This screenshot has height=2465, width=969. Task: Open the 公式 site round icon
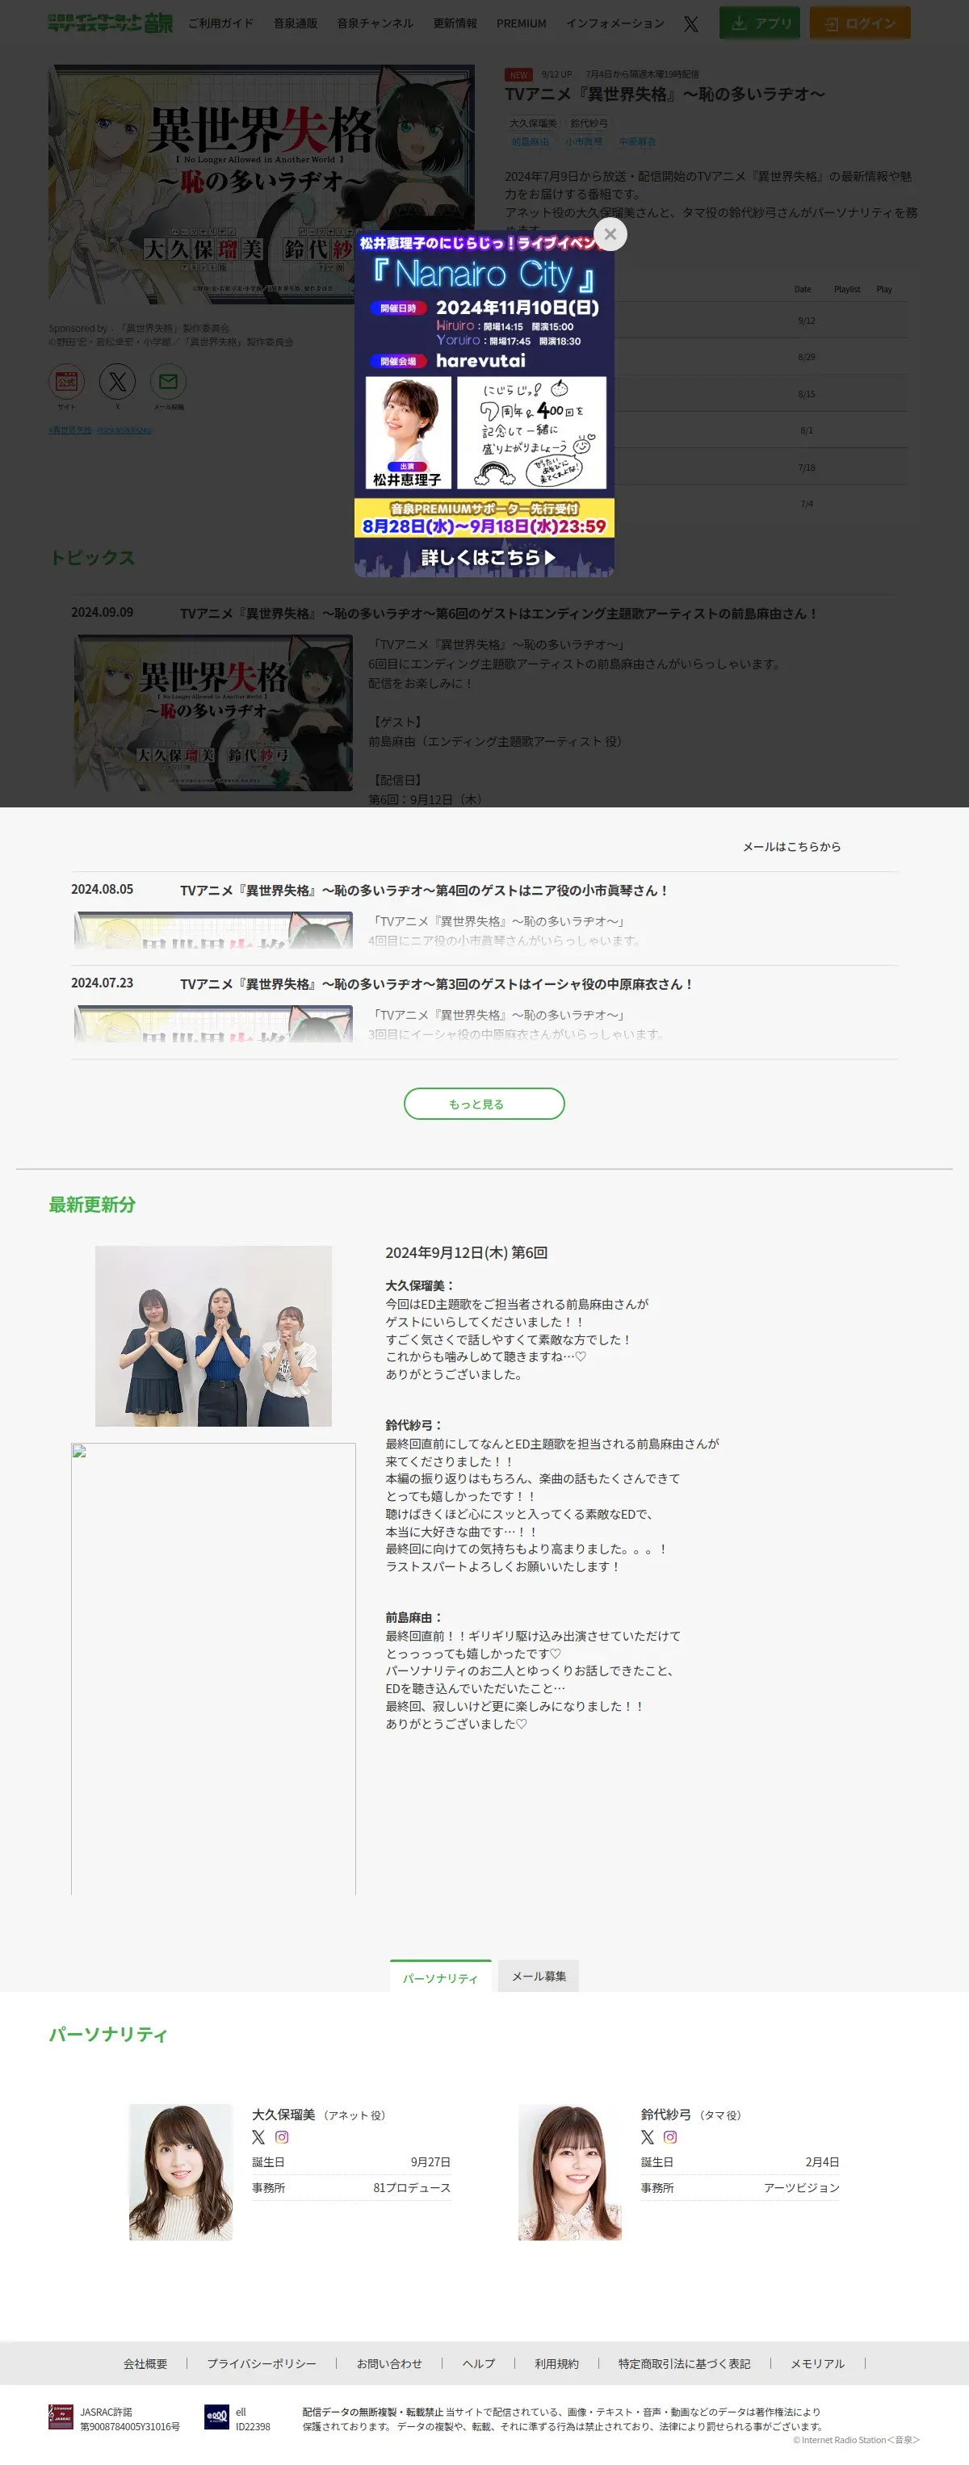click(66, 382)
